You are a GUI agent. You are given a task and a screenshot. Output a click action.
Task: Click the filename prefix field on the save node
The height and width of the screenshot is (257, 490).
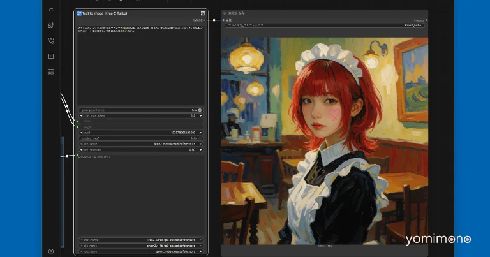[324, 26]
